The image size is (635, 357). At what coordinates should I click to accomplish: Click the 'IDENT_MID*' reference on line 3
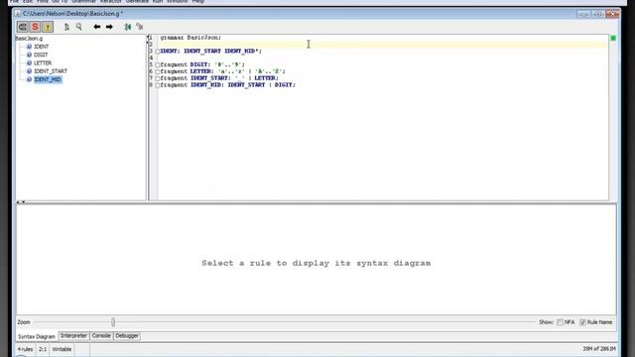[241, 51]
